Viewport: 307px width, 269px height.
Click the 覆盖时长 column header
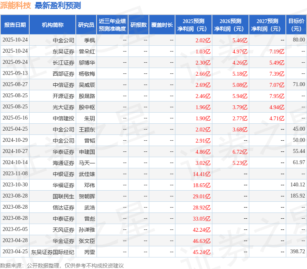coord(162,25)
